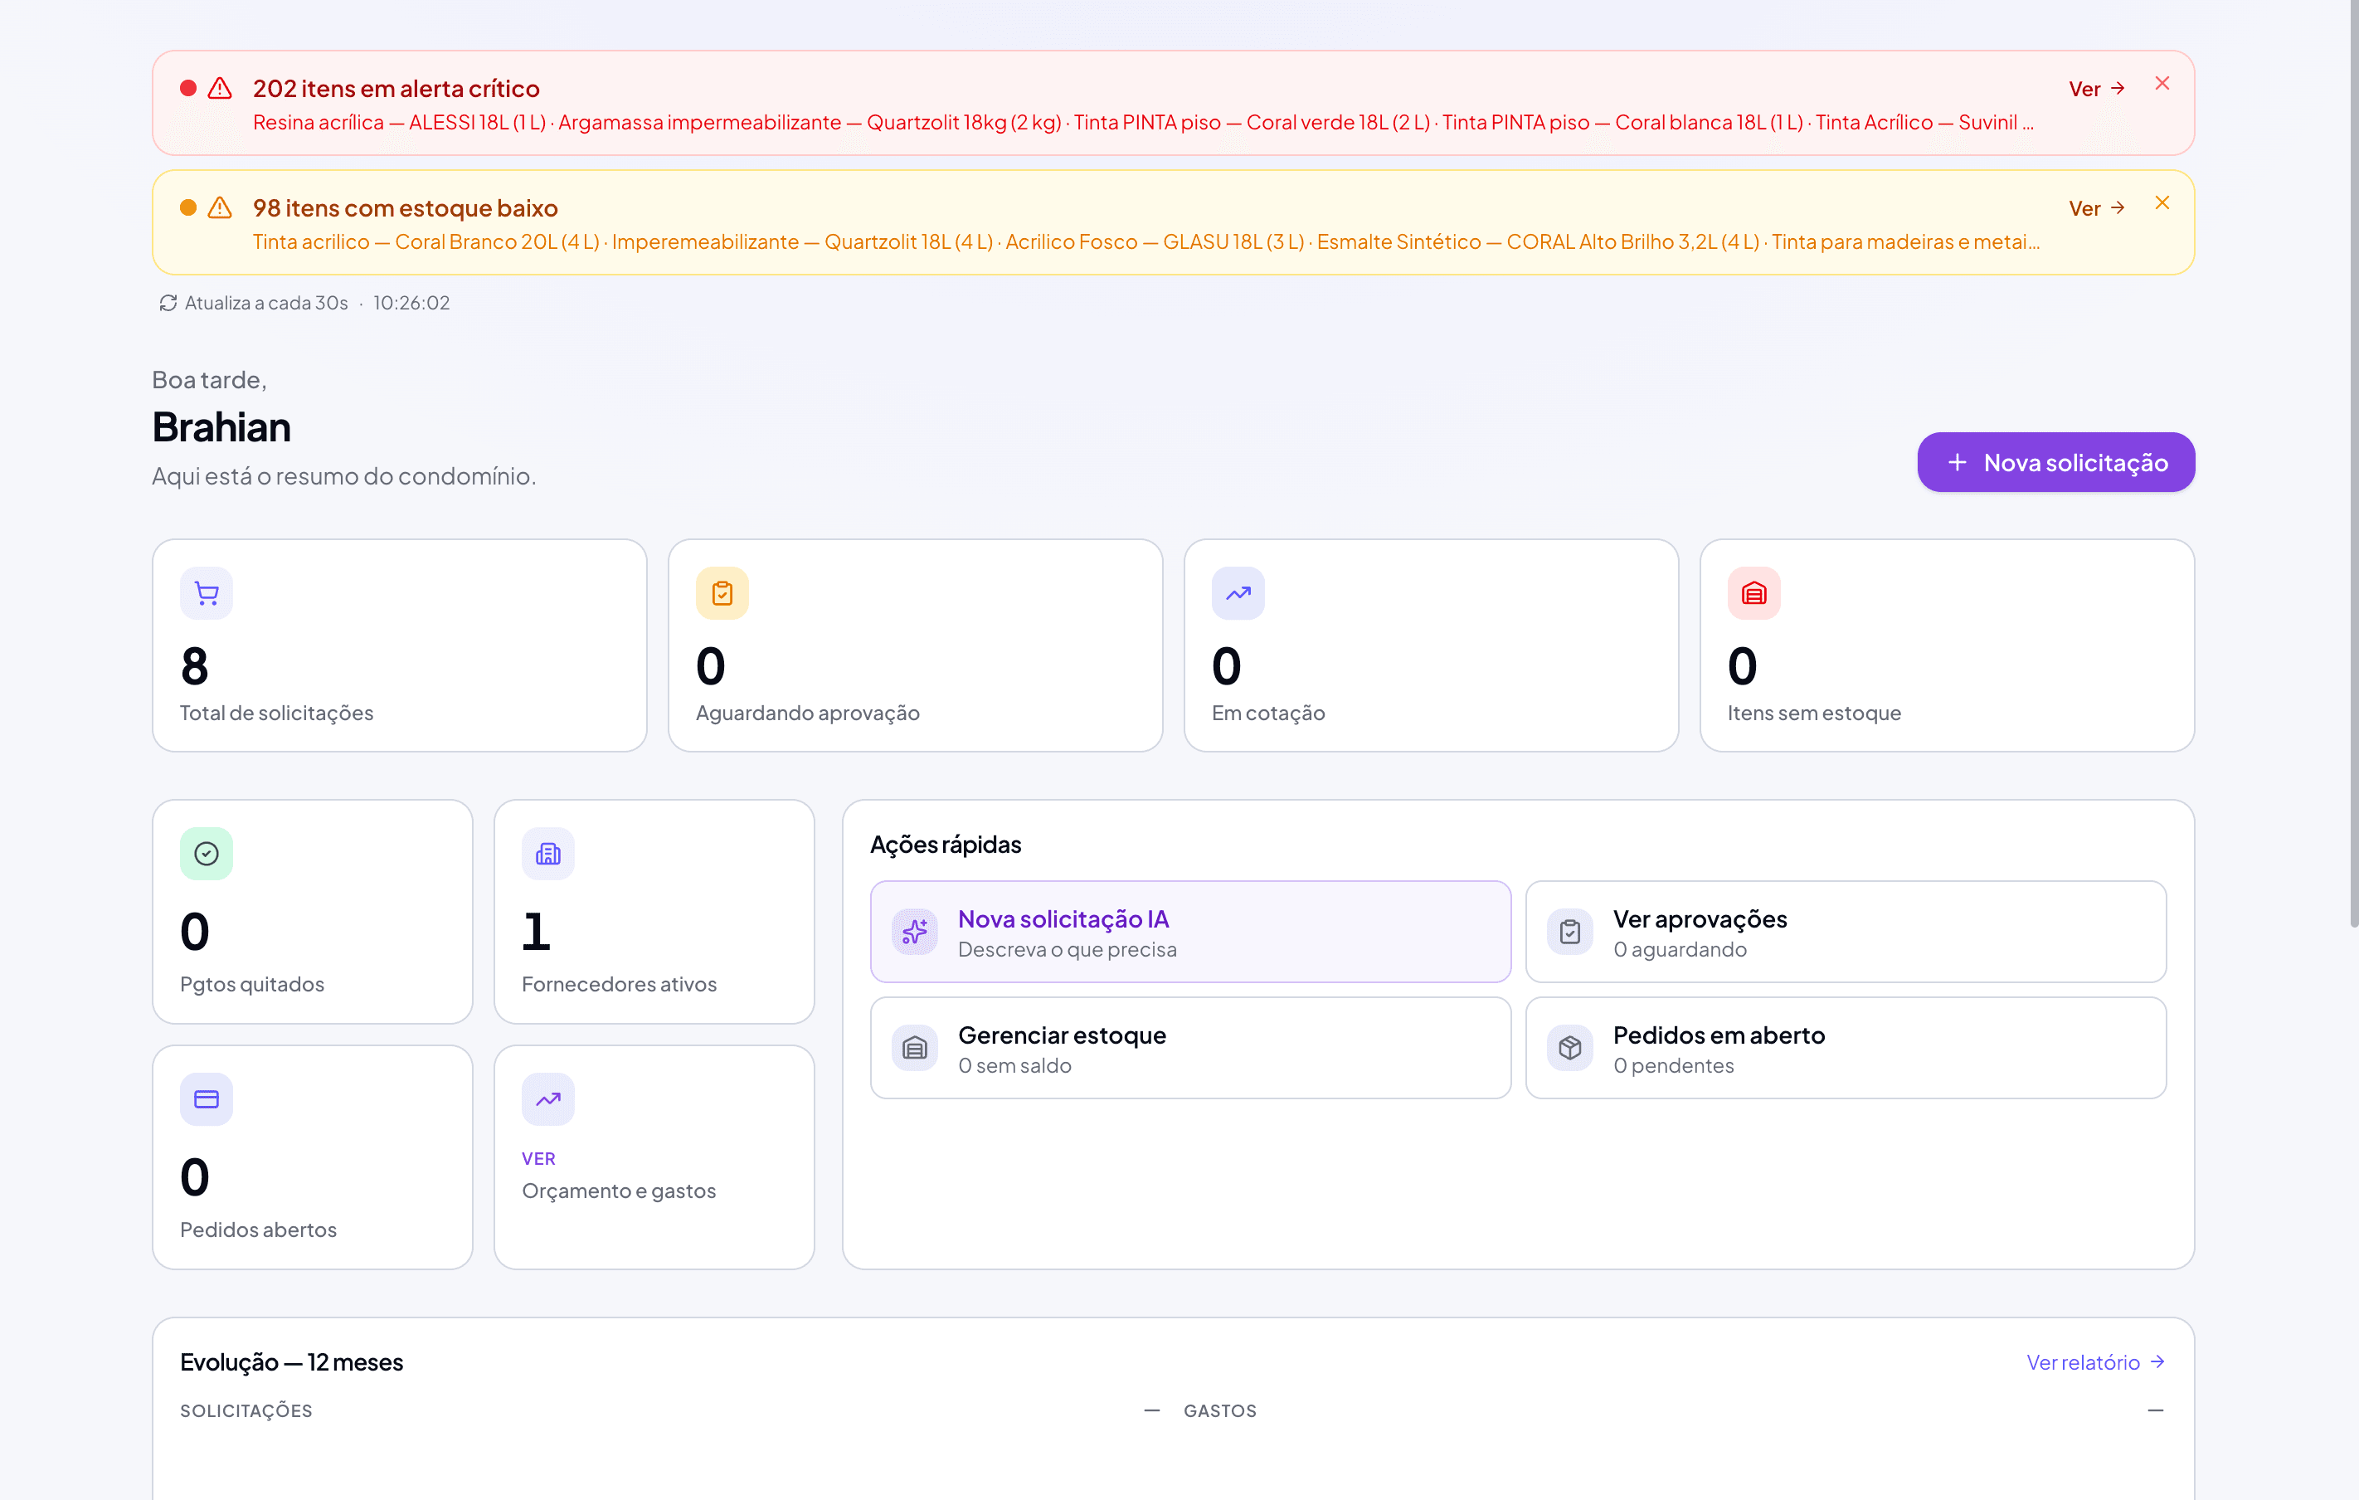This screenshot has height=1500, width=2359.
Task: Click the refresh icon beside Atualiza a cada 30s
Action: 168,303
